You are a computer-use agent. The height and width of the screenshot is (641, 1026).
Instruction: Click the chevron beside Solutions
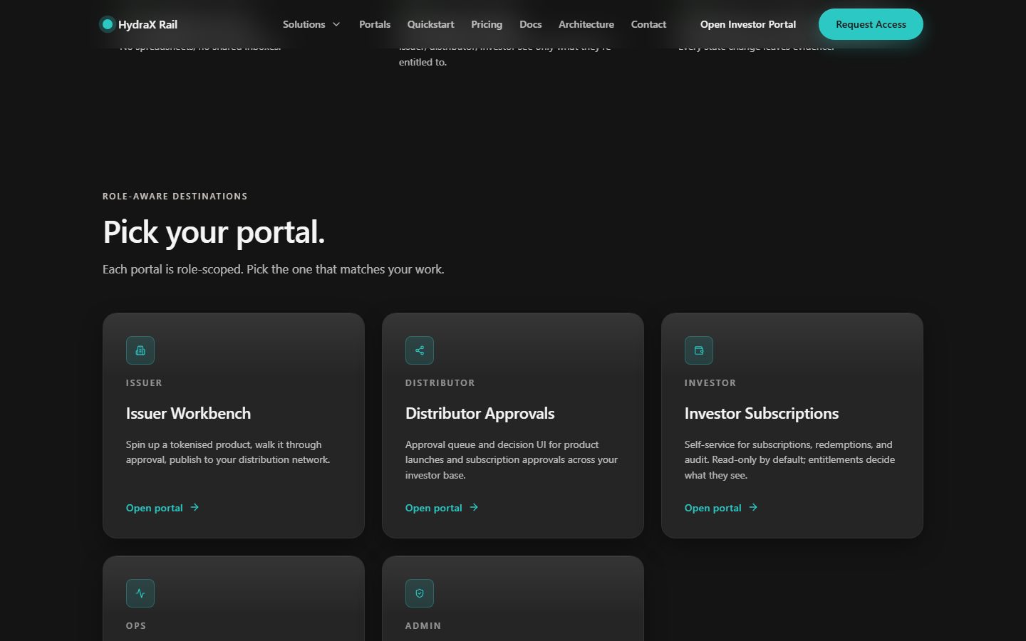coord(336,24)
